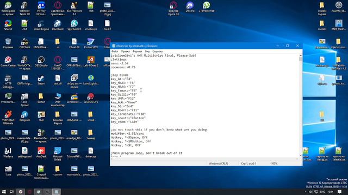The image size is (348, 195).
Task: Show hidden tray icons arrow
Action: pos(306,192)
